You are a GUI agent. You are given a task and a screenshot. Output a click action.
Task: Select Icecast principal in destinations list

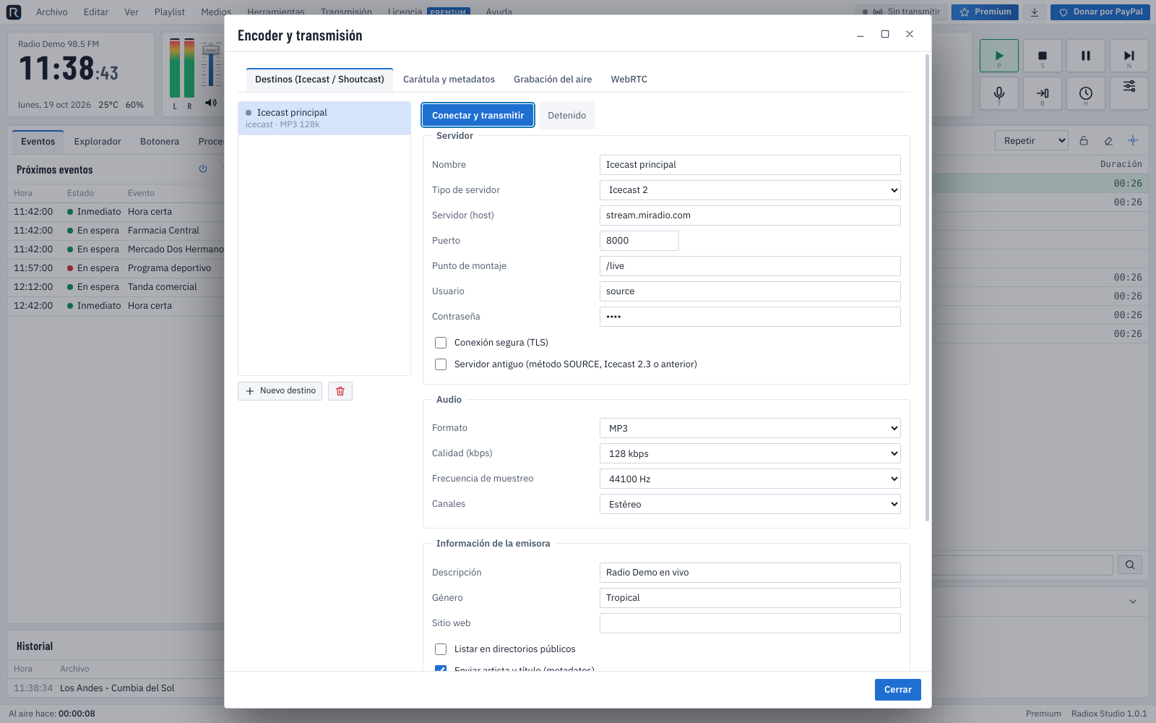(x=324, y=118)
